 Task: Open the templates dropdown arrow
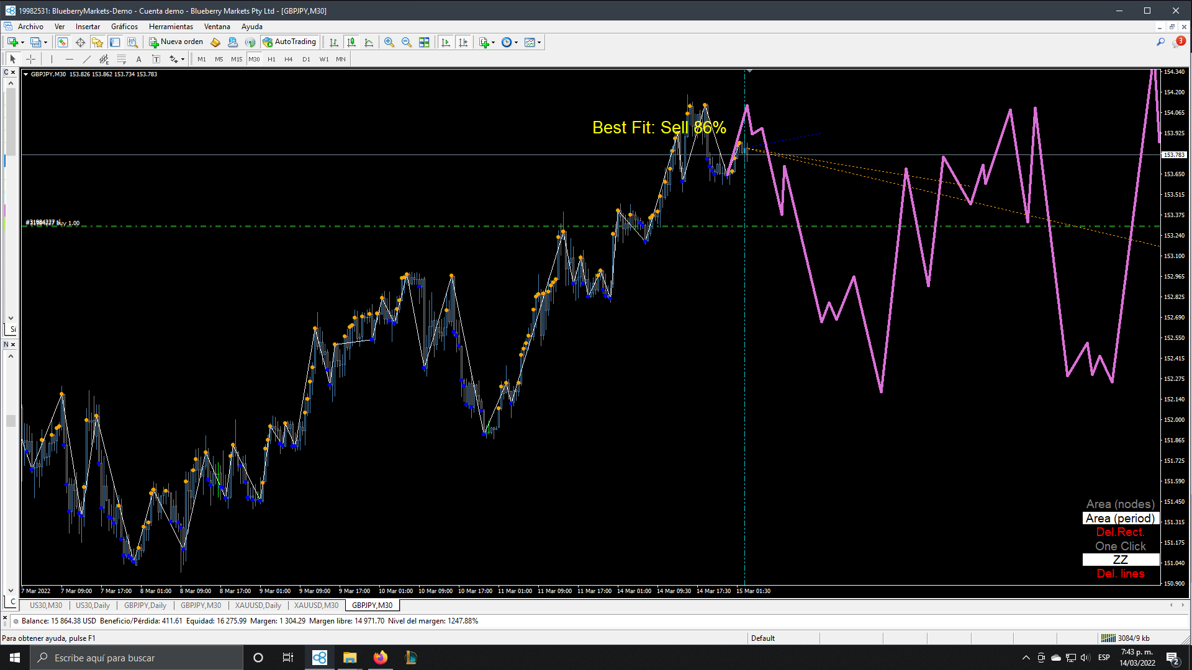pos(539,42)
